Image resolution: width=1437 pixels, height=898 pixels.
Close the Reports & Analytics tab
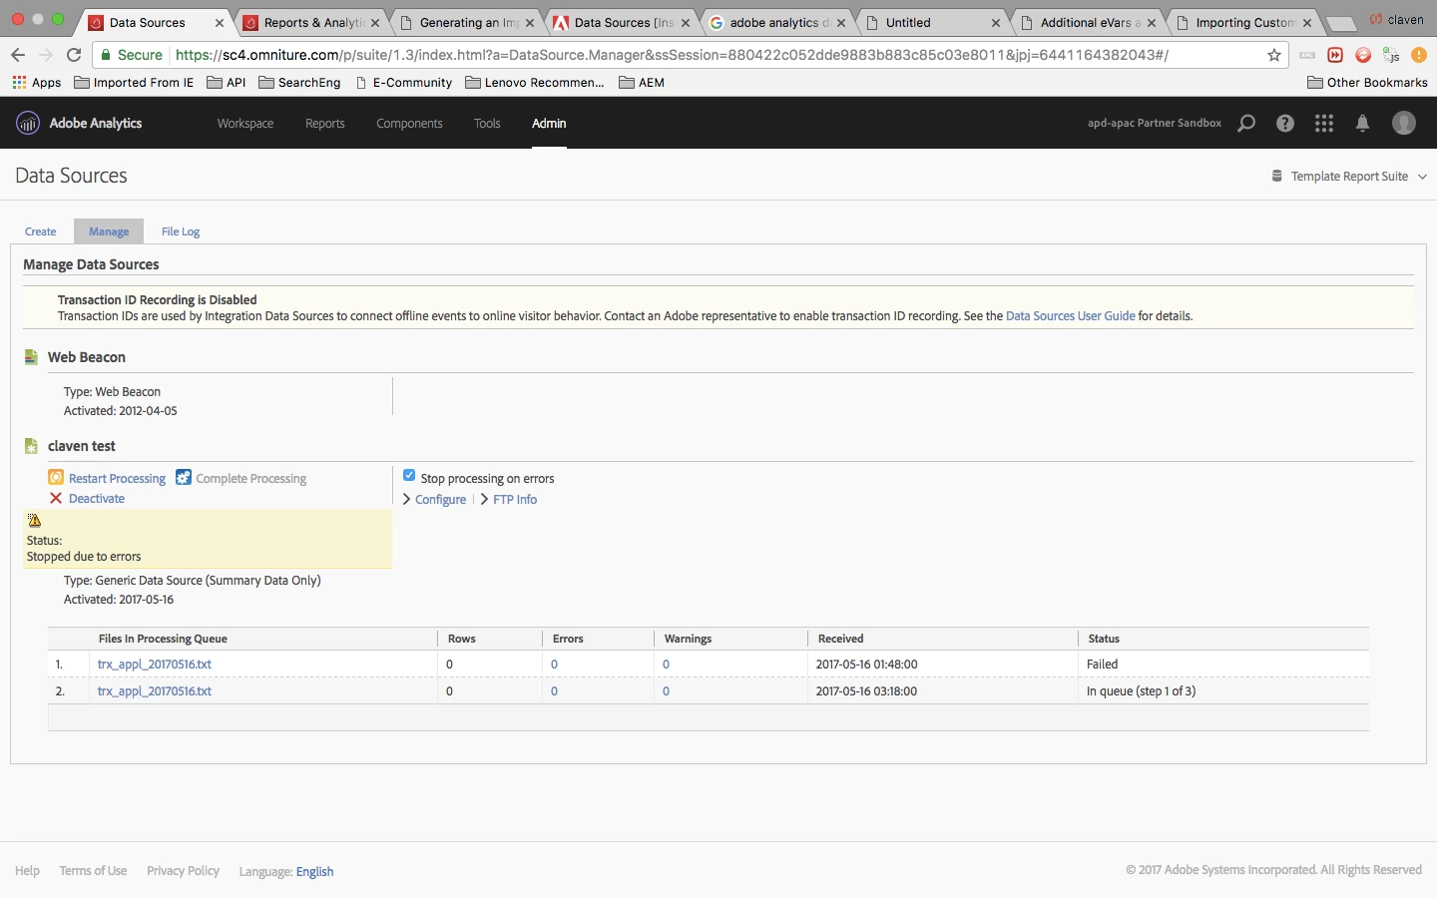click(375, 23)
